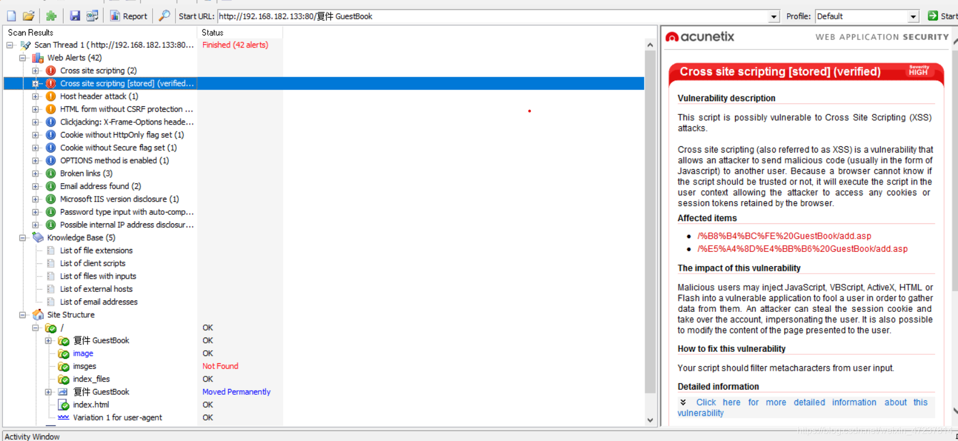Click the Moved Permanently status text
The width and height of the screenshot is (958, 441).
click(x=236, y=392)
